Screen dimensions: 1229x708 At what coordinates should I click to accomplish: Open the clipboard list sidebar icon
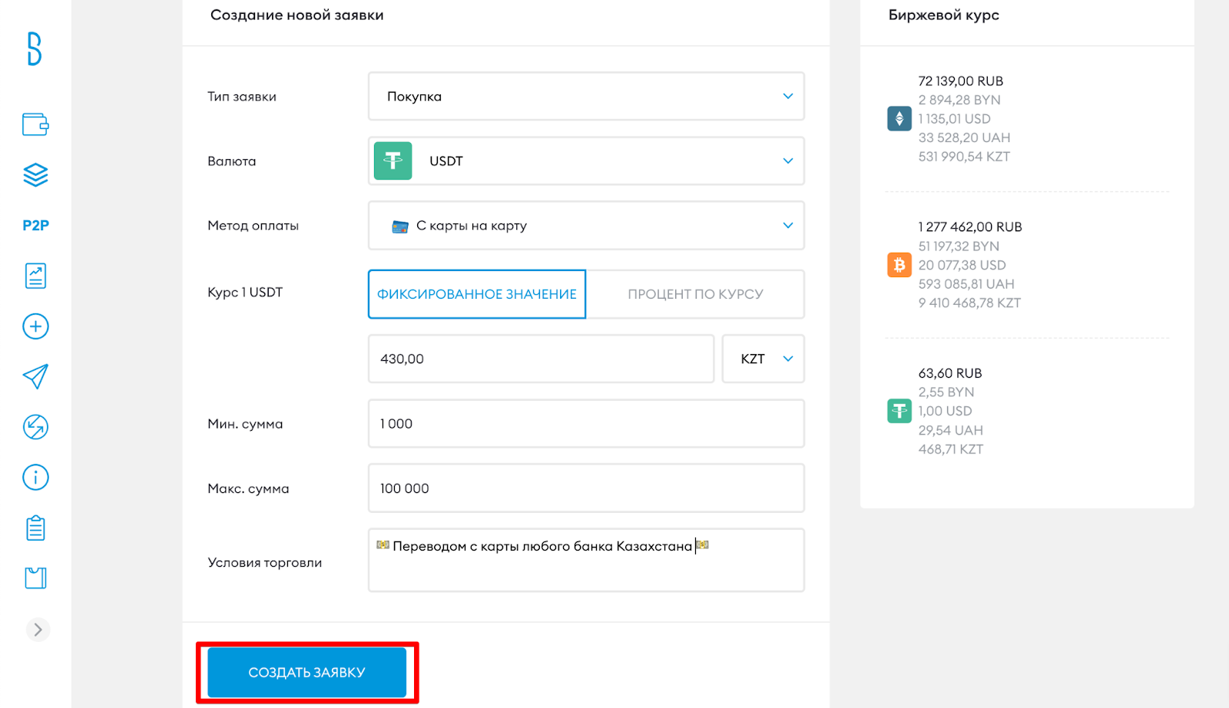35,528
